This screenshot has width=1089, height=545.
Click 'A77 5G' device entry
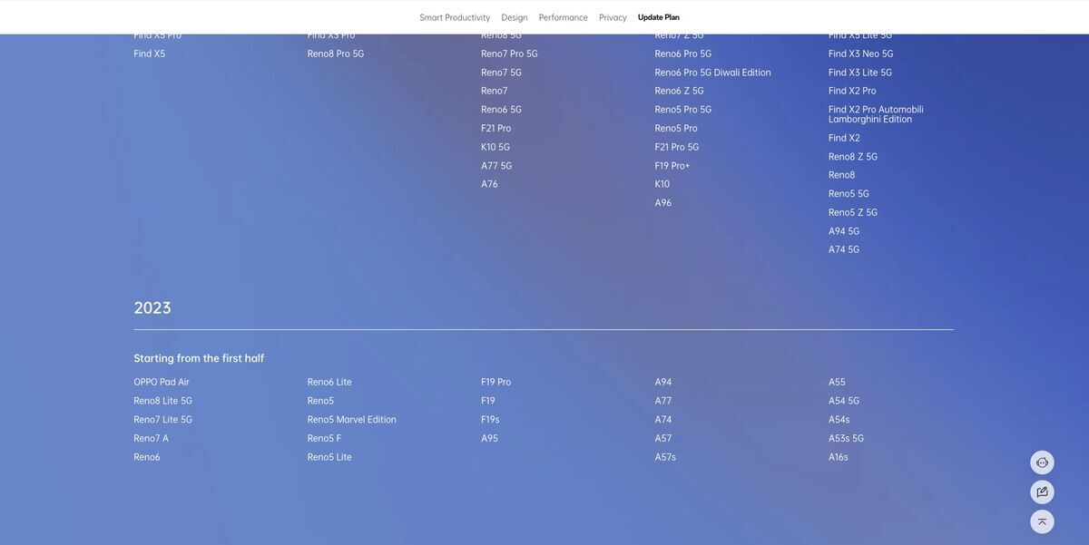pos(496,166)
